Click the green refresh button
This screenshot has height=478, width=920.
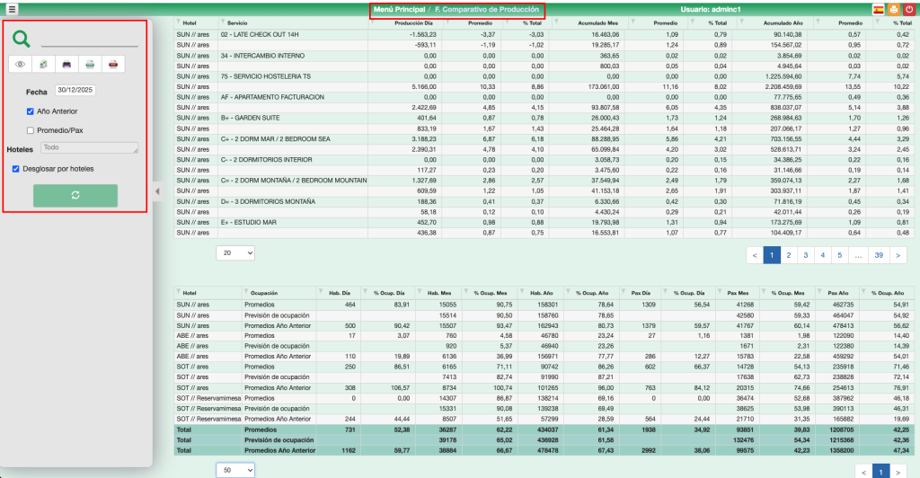[75, 195]
